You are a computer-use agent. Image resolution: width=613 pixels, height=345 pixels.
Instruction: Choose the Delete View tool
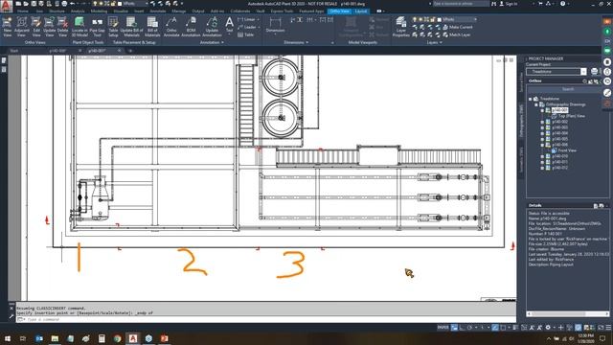62,27
